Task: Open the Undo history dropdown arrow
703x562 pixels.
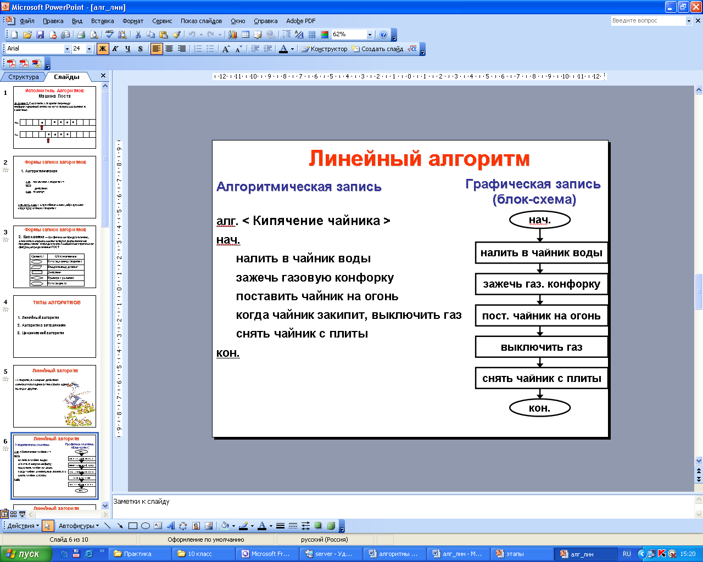Action: click(x=201, y=35)
